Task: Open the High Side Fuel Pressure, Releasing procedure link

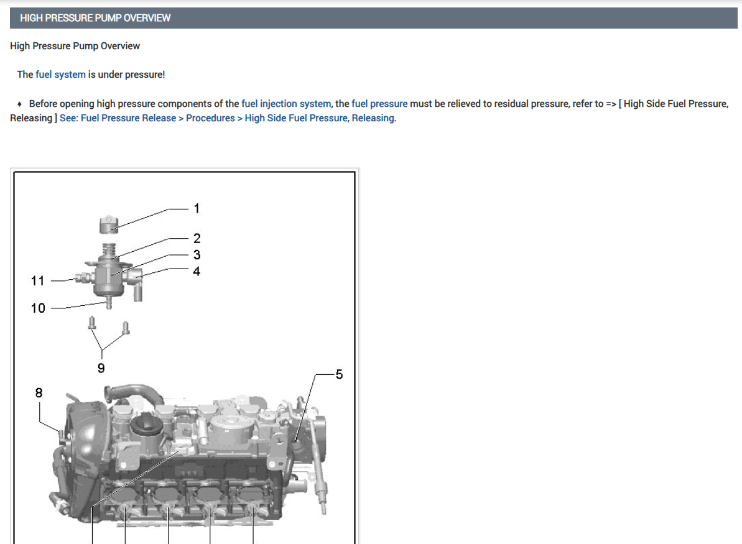Action: 228,118
